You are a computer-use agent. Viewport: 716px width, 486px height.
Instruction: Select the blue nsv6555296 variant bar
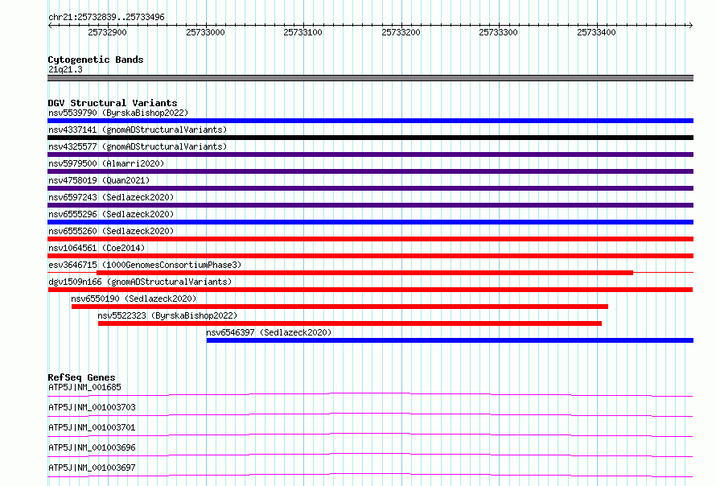coord(370,222)
